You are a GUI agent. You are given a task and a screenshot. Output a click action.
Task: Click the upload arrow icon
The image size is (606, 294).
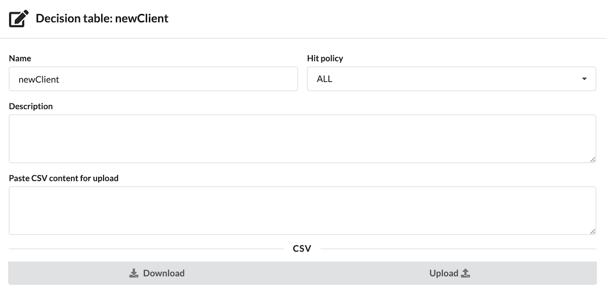tap(465, 273)
